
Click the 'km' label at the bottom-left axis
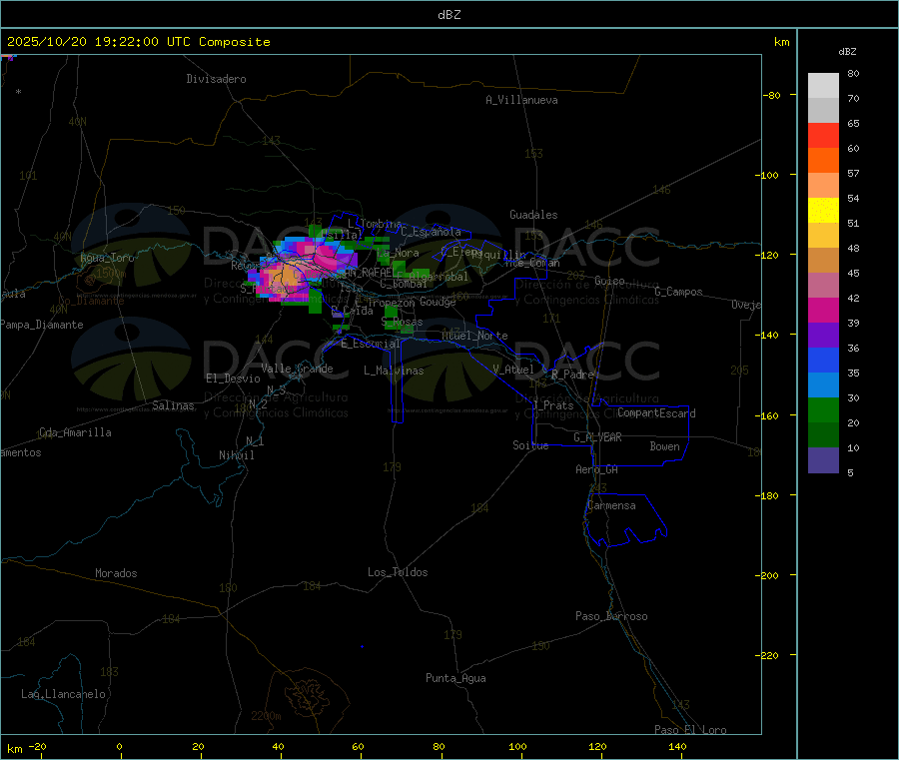(x=14, y=749)
